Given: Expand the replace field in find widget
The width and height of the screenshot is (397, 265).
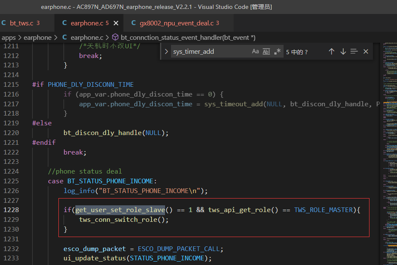Looking at the screenshot, I should [x=166, y=51].
